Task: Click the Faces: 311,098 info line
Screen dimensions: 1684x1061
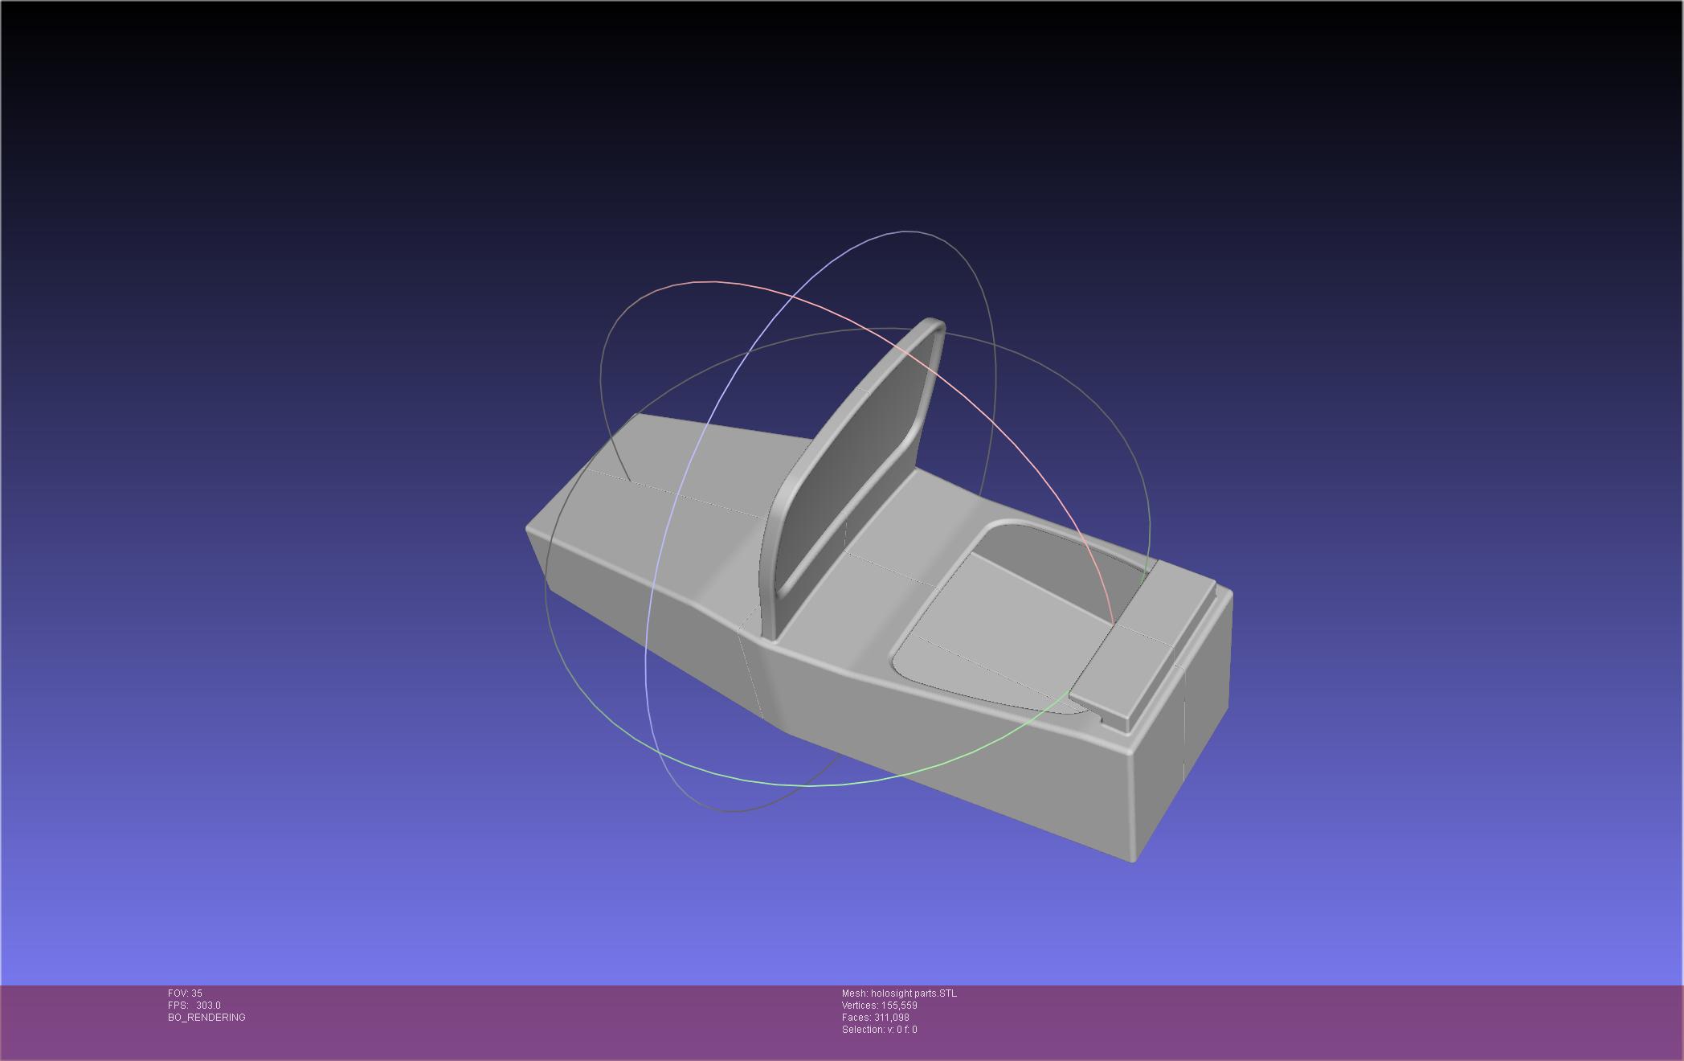Action: pyautogui.click(x=875, y=1018)
